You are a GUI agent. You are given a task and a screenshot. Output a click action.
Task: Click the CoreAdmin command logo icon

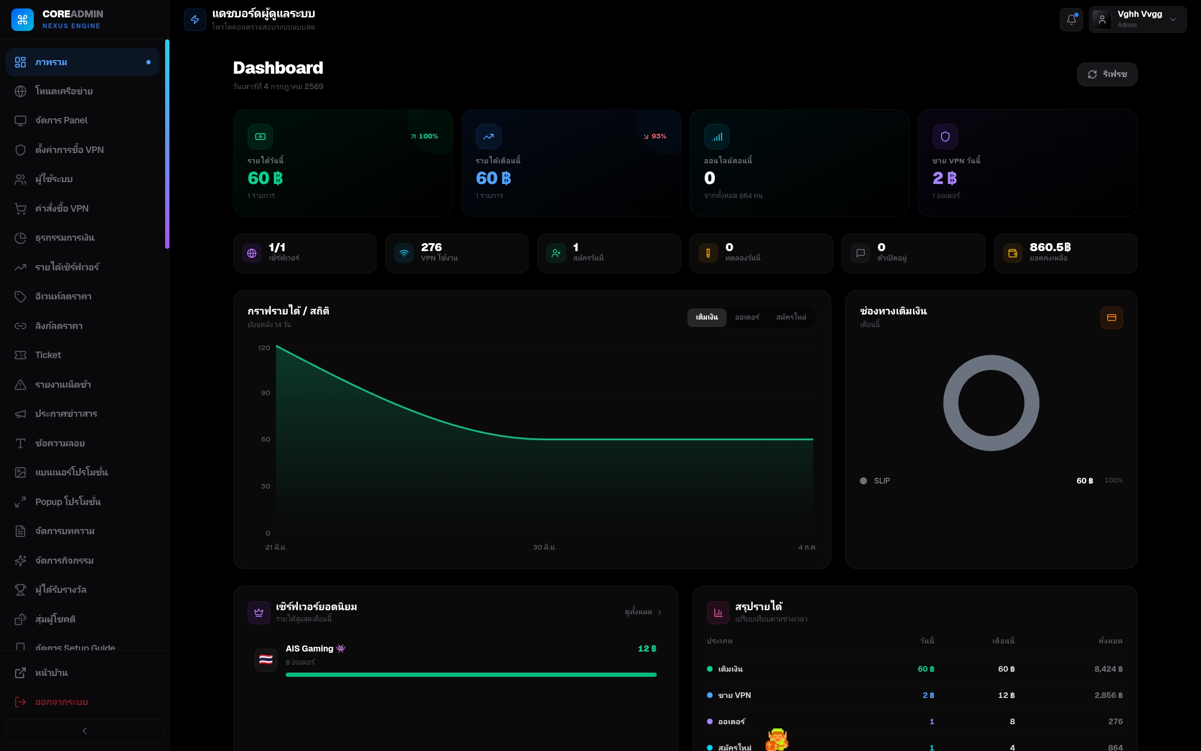[x=23, y=20]
